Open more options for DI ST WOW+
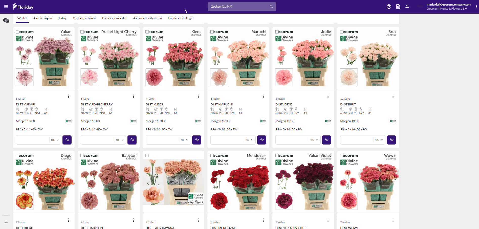This screenshot has height=229, width=479. [x=393, y=220]
